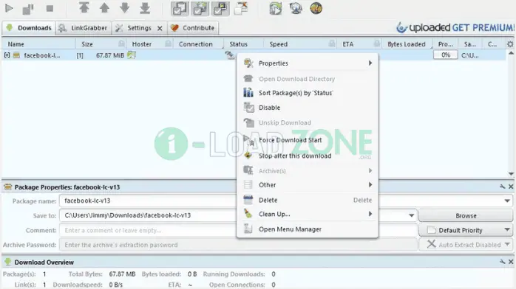
Task: Expand the facebook-l... package row
Action: pyautogui.click(x=7, y=55)
